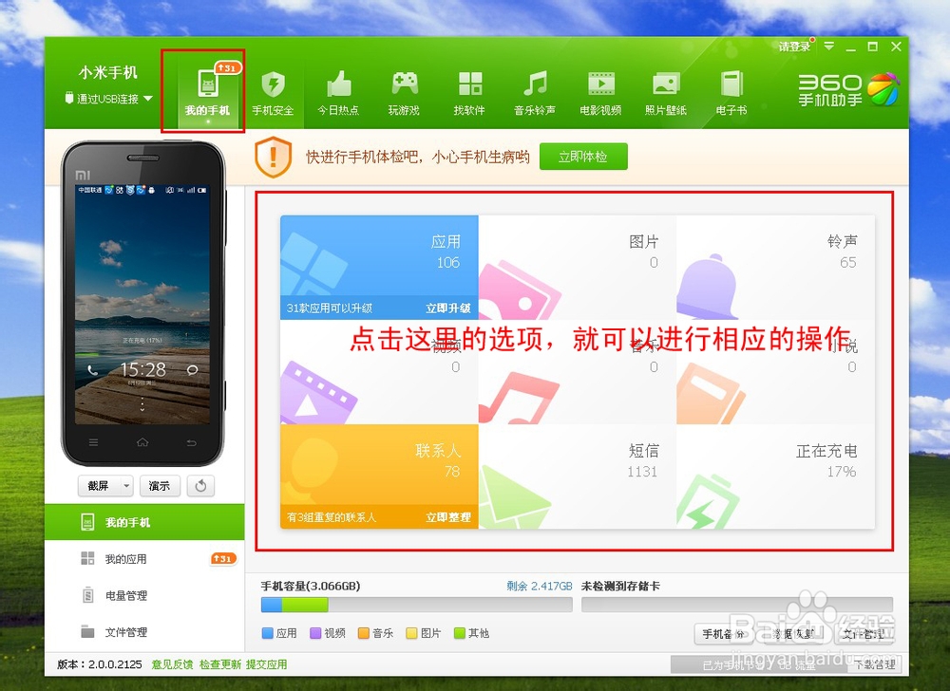The image size is (950, 691).
Task: Click the phone screen preview thumbnail
Action: point(142,305)
